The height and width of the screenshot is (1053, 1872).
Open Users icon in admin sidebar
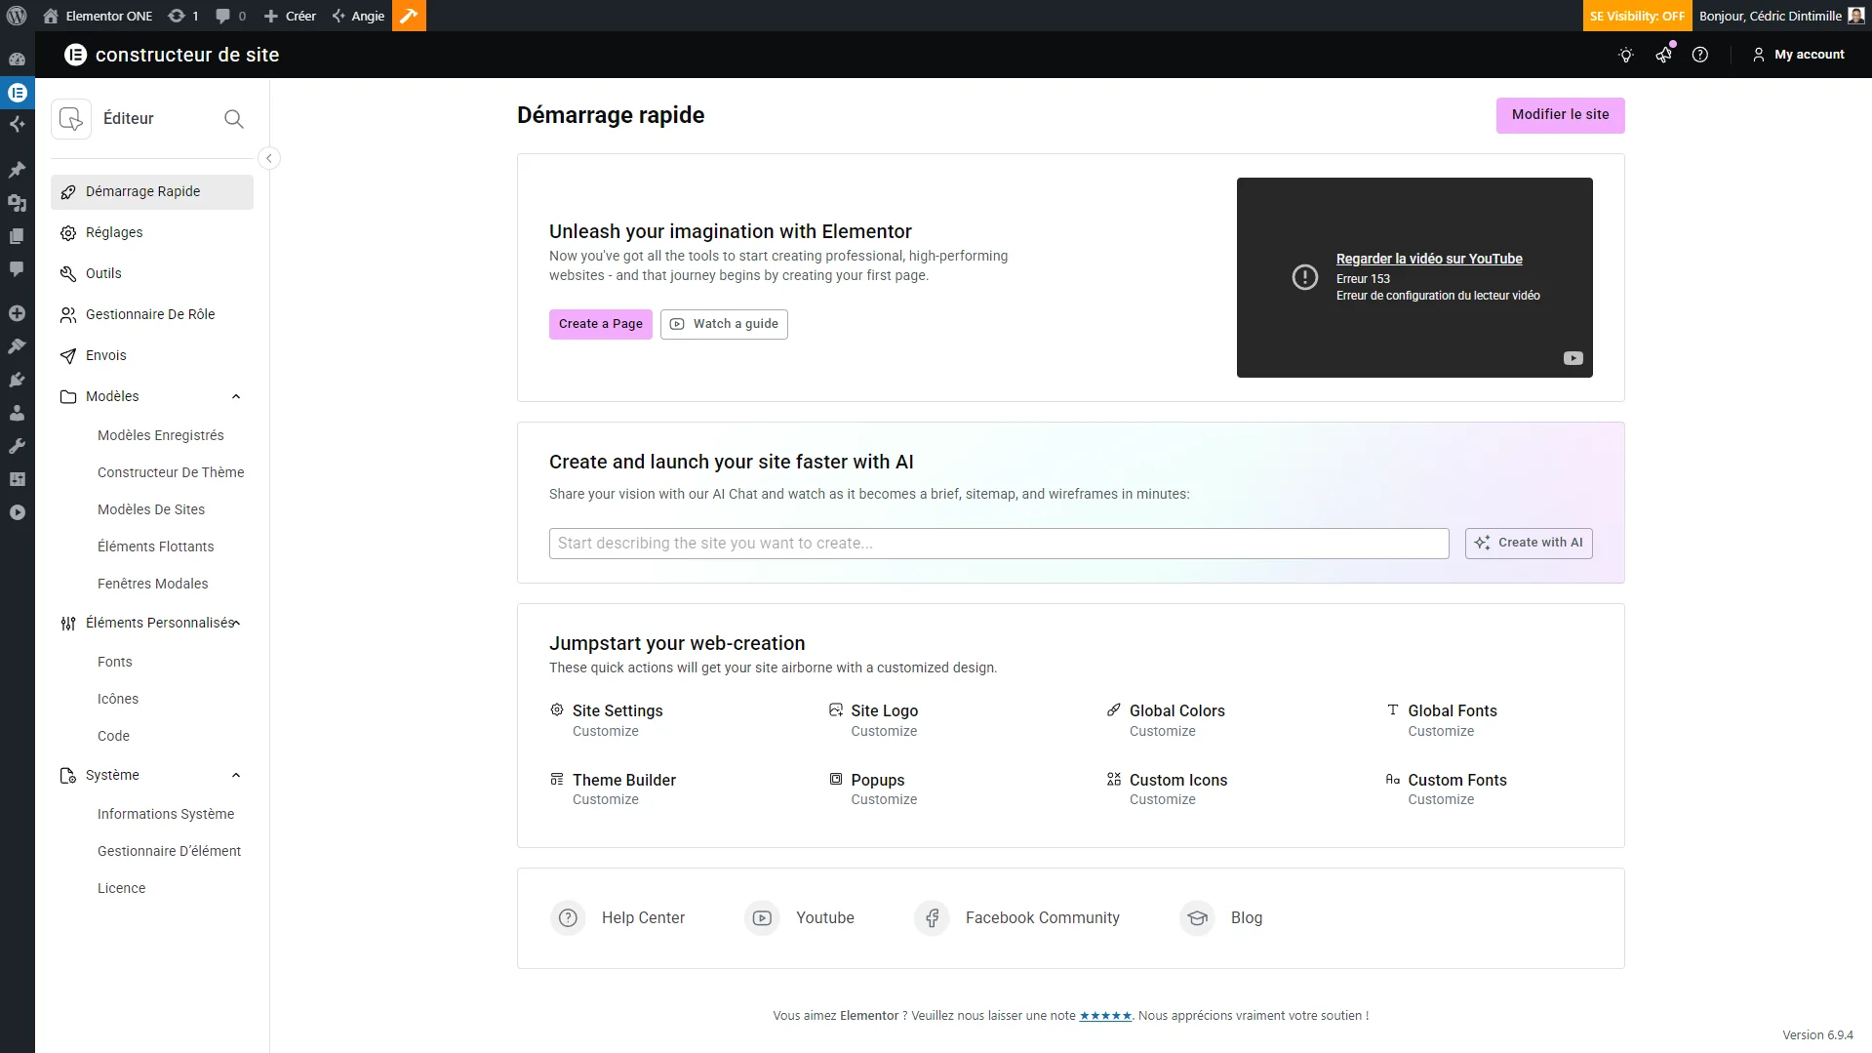pos(17,413)
